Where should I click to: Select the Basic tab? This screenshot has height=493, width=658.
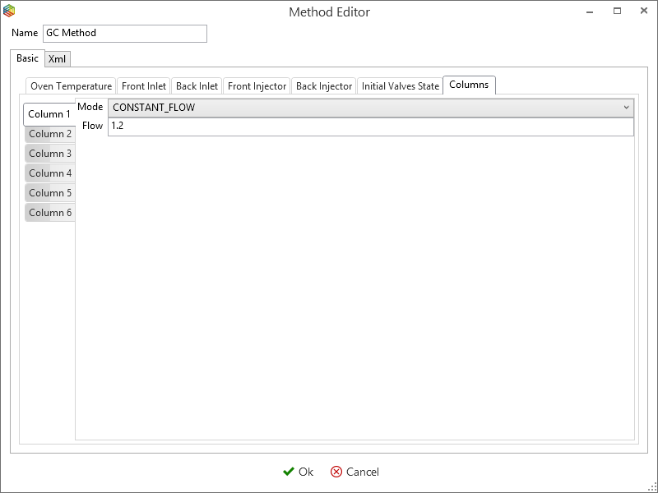click(x=27, y=59)
